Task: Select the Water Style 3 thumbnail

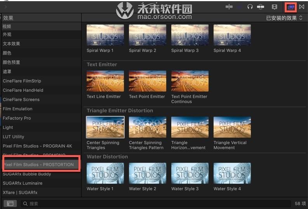Action: (x=190, y=173)
